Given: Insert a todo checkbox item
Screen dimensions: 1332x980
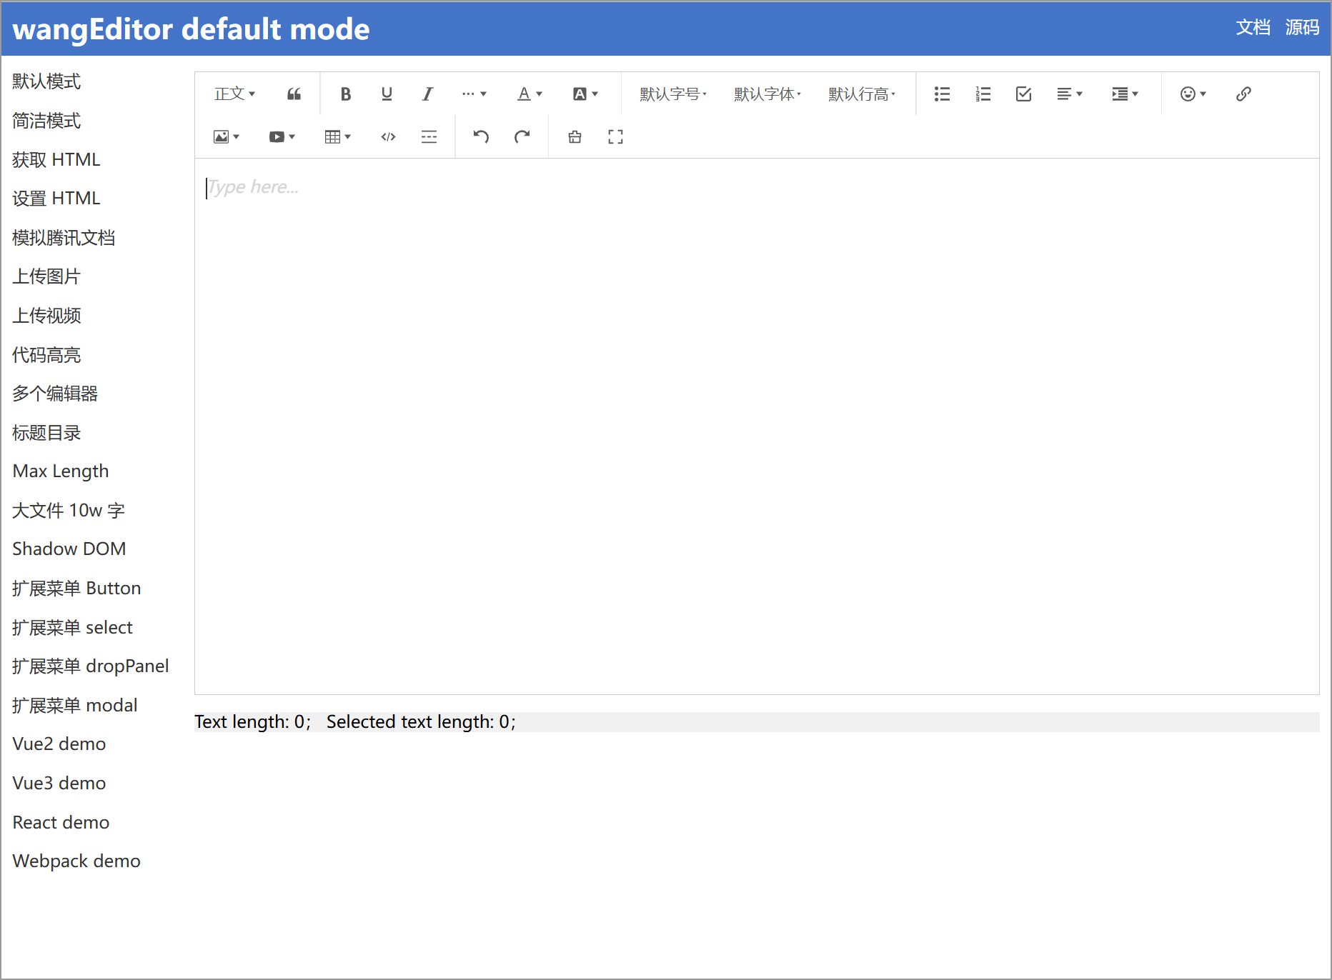Looking at the screenshot, I should [x=1023, y=94].
